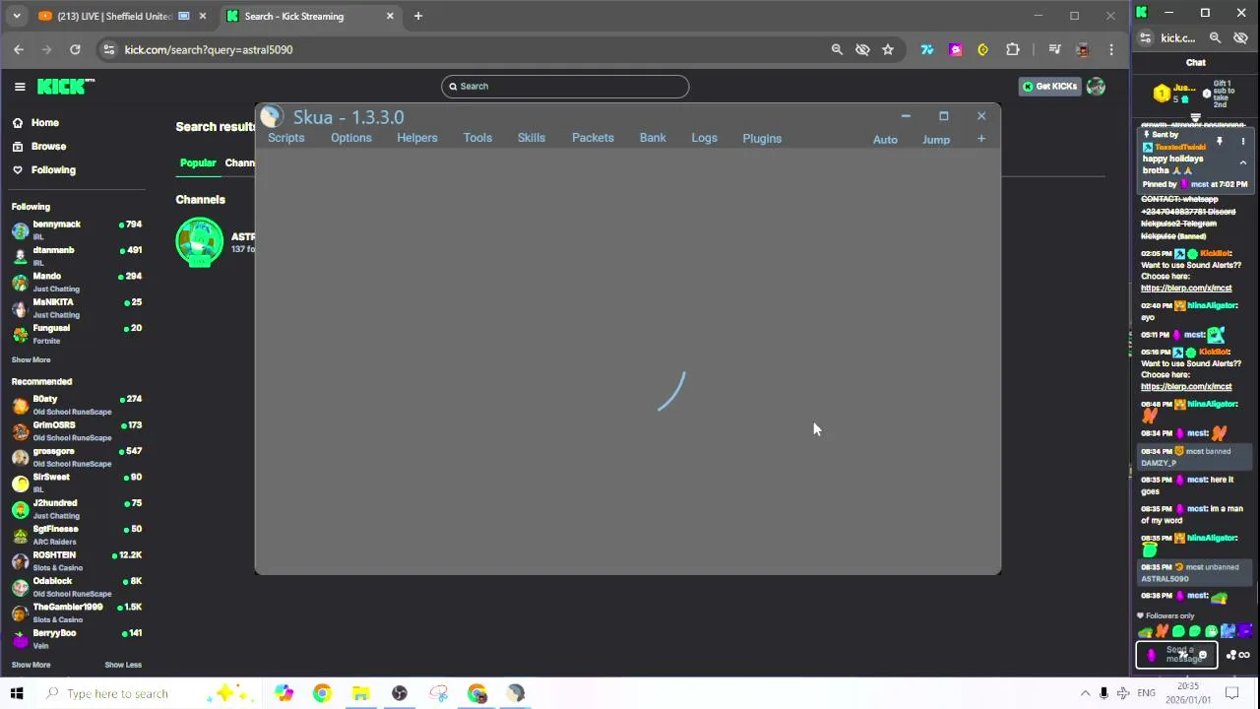Open SirSweet recommended channel
The width and height of the screenshot is (1260, 709).
77,483
